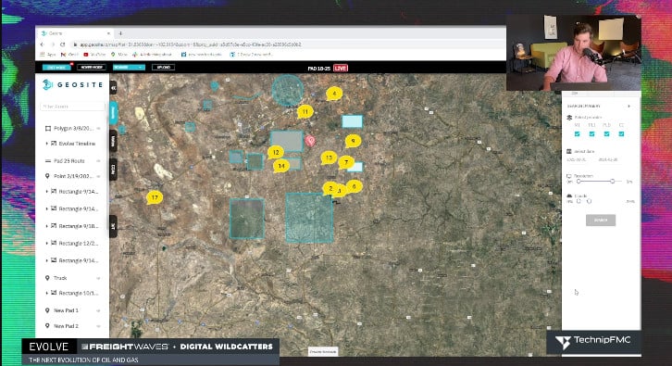Uncheck the first provider checkbox
This screenshot has height=366, width=672.
tap(577, 133)
